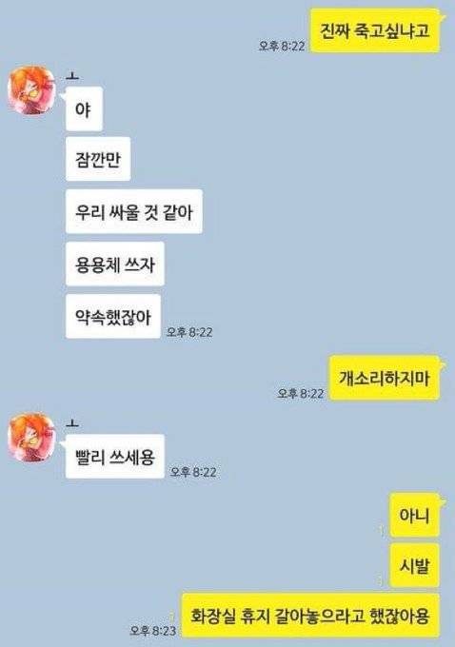The width and height of the screenshot is (455, 647).
Task: Tap the '개소리하지마' yellow message
Action: click(385, 378)
